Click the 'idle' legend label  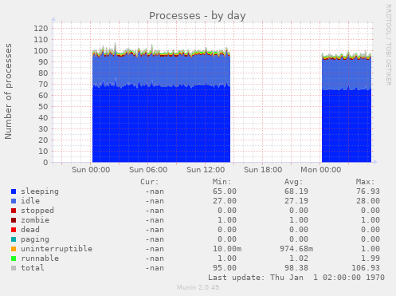pyautogui.click(x=30, y=201)
